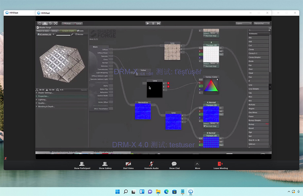Click the Return to menu button

coord(43,31)
